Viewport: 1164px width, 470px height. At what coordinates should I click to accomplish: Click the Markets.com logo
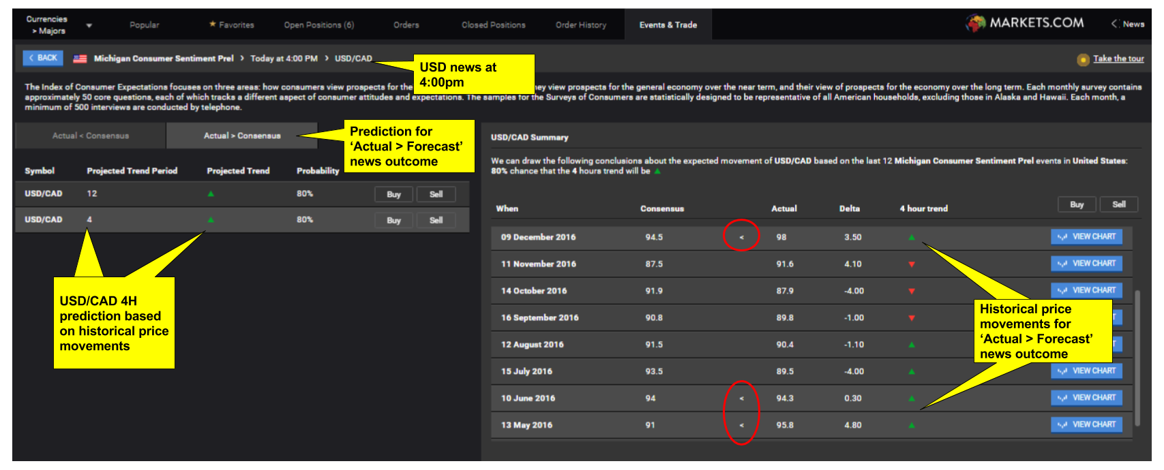1025,23
